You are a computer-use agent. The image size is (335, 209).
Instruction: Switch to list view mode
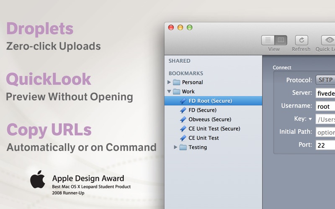click(x=268, y=40)
